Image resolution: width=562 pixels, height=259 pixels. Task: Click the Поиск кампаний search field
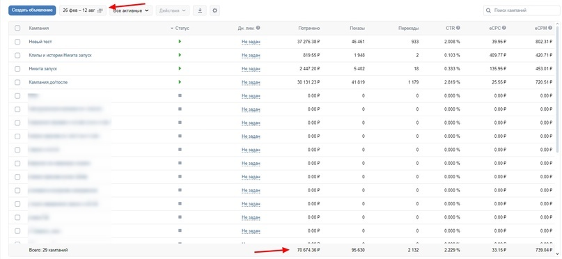(x=522, y=10)
